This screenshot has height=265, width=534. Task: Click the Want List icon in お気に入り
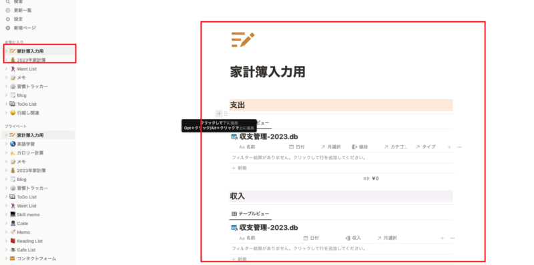13,69
